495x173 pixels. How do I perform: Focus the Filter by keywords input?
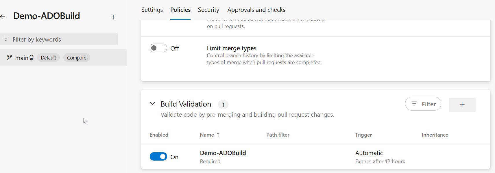[62, 39]
